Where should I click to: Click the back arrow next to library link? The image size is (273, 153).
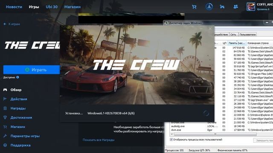[5, 24]
